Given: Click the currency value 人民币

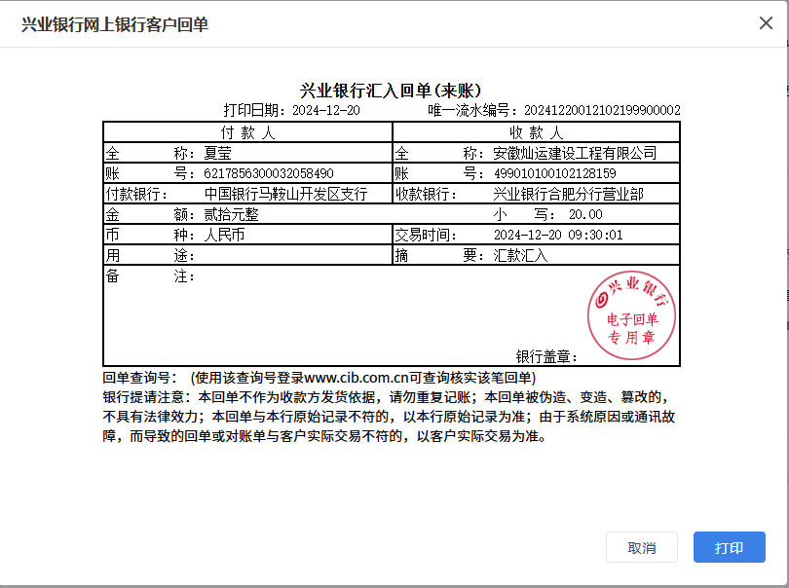Looking at the screenshot, I should click(x=224, y=235).
